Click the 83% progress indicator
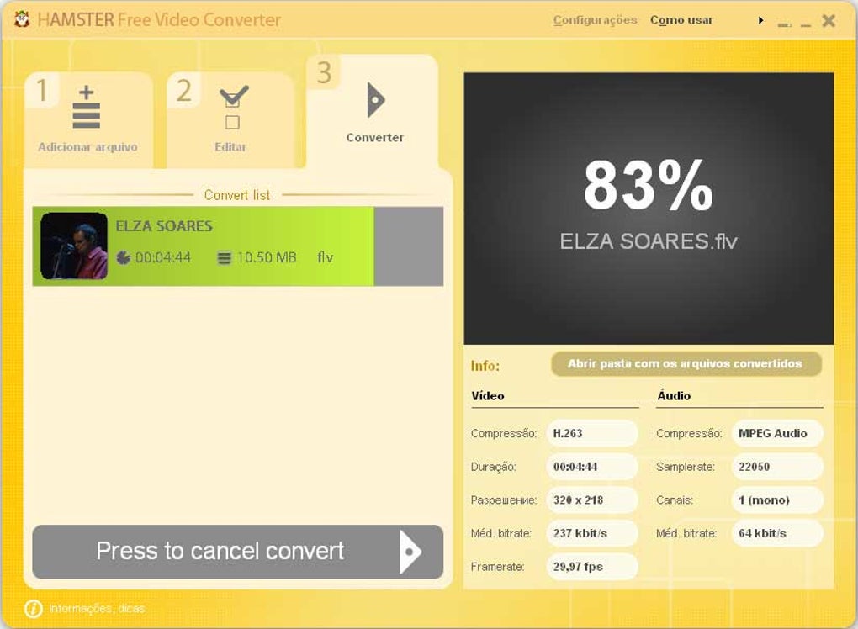 pos(649,185)
